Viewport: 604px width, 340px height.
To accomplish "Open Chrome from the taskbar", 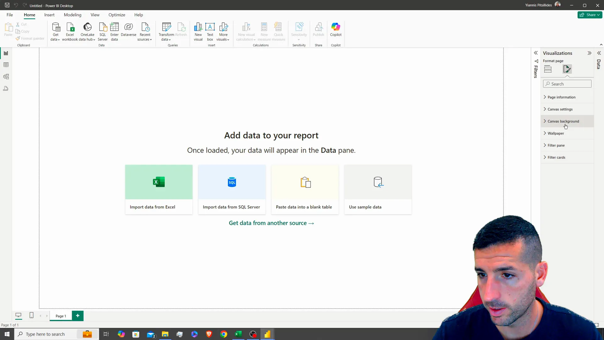I will [x=224, y=334].
